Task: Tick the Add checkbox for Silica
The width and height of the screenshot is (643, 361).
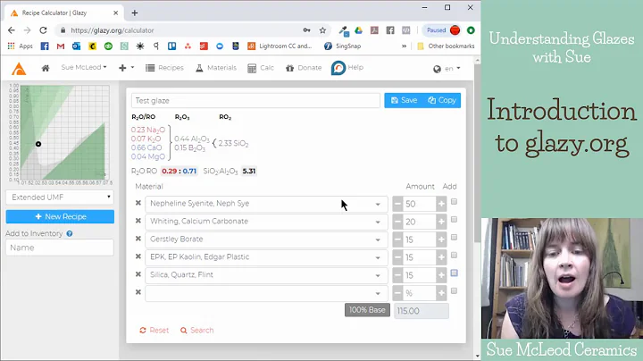Action: [x=454, y=273]
